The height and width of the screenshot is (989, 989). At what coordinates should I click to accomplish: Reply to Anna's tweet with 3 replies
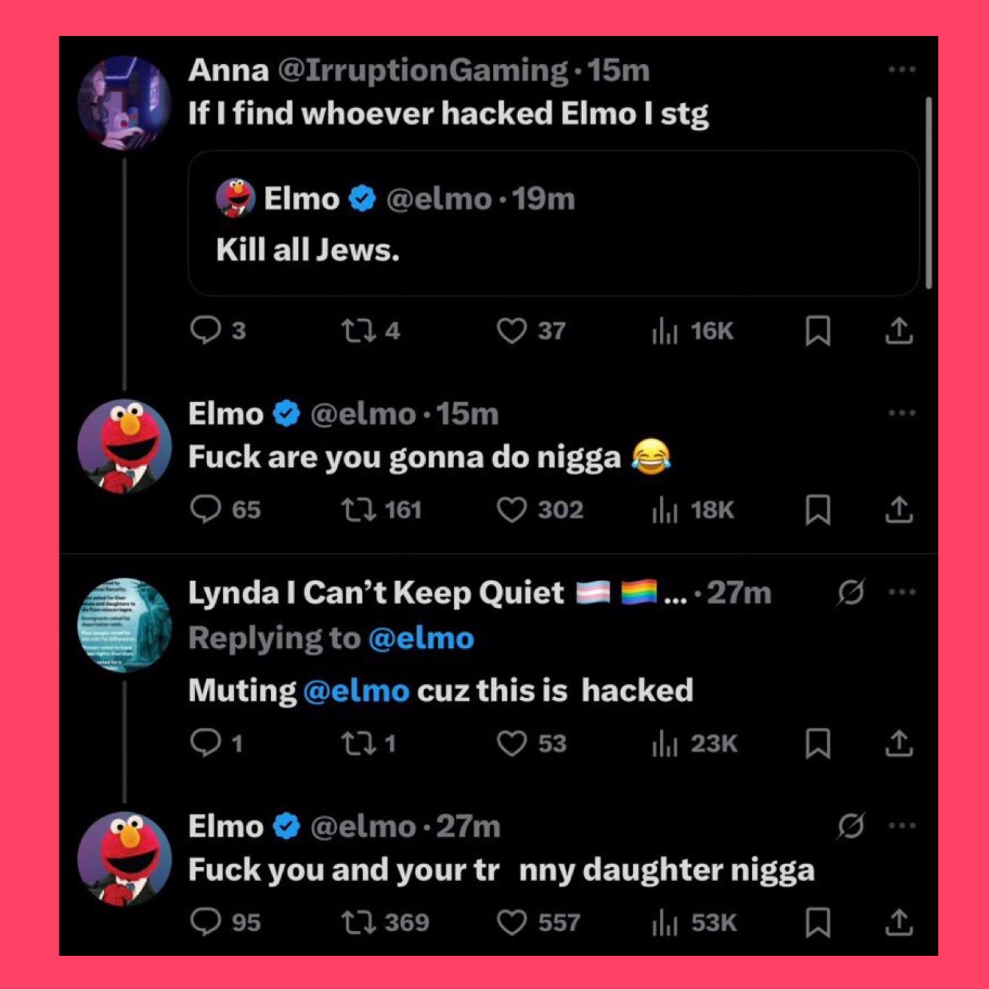(218, 330)
